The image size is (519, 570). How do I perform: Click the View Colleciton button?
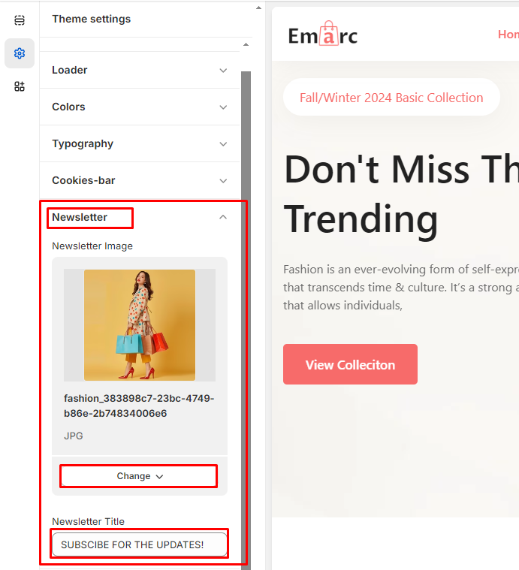350,364
